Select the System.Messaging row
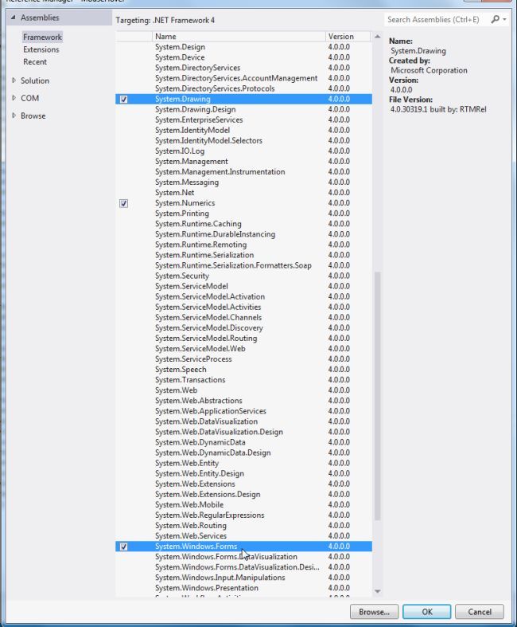The height and width of the screenshot is (627, 517). coord(243,182)
